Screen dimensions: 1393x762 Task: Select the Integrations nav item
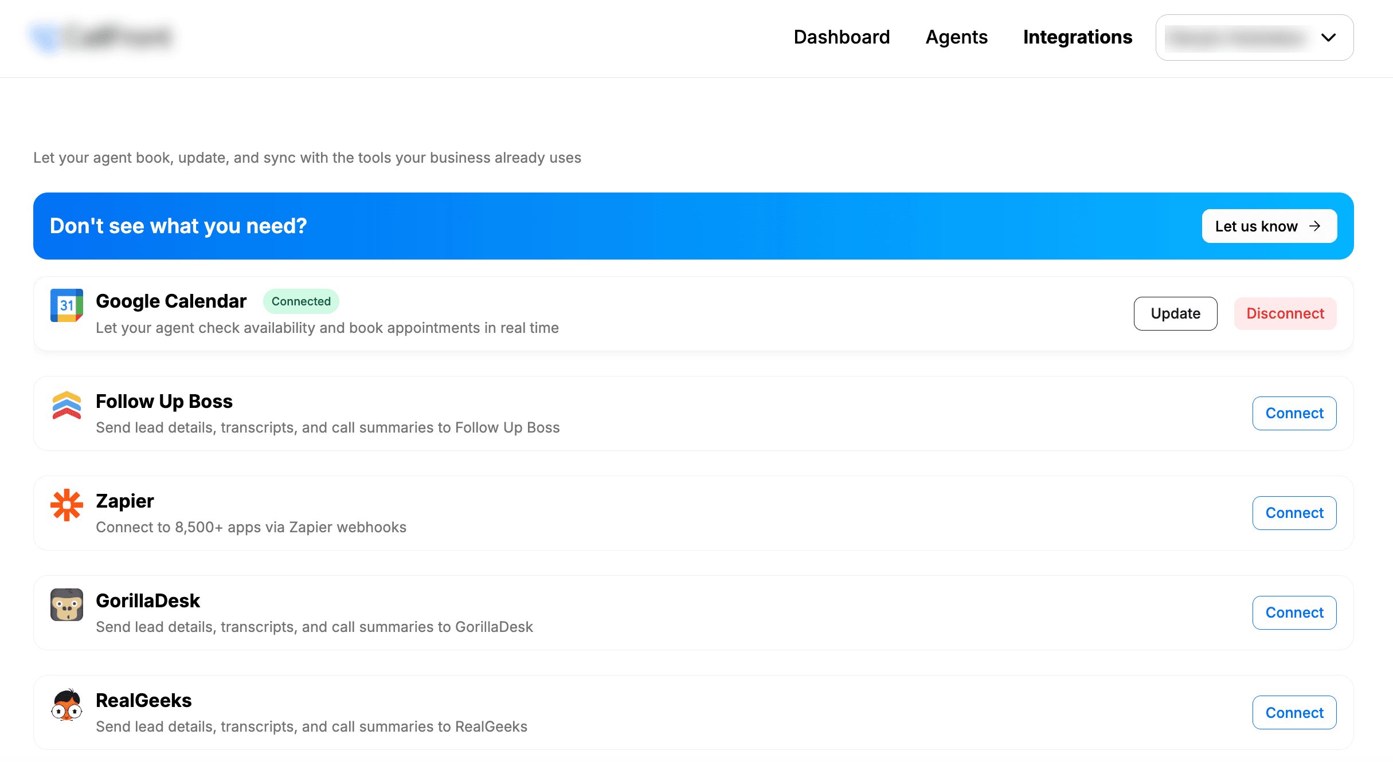pos(1078,37)
